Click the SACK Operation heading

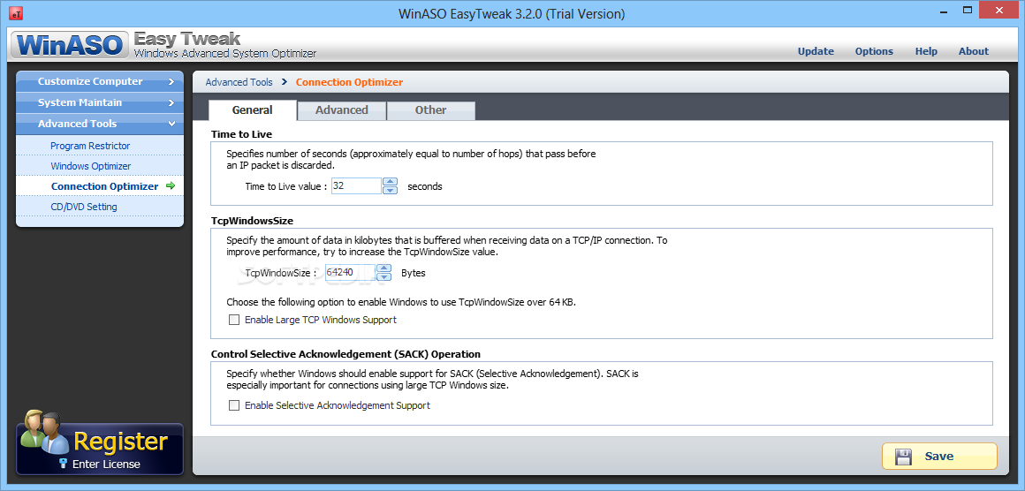[345, 354]
